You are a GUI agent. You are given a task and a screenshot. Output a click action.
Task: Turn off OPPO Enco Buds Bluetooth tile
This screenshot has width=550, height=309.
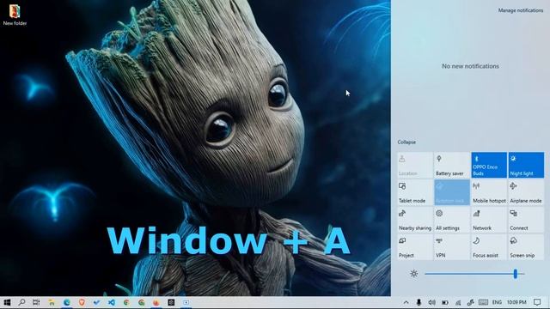[x=489, y=165]
